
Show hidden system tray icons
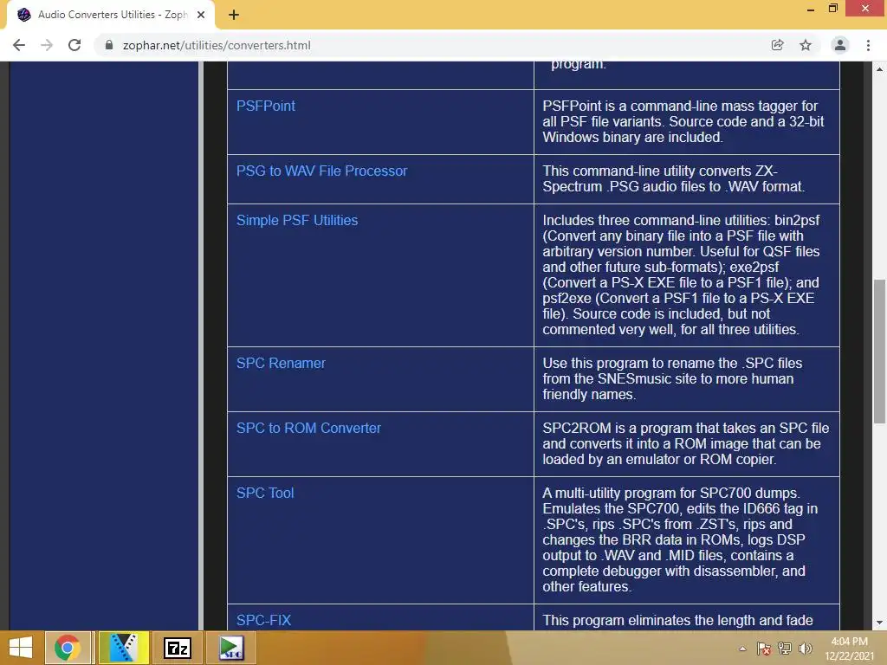tap(742, 649)
